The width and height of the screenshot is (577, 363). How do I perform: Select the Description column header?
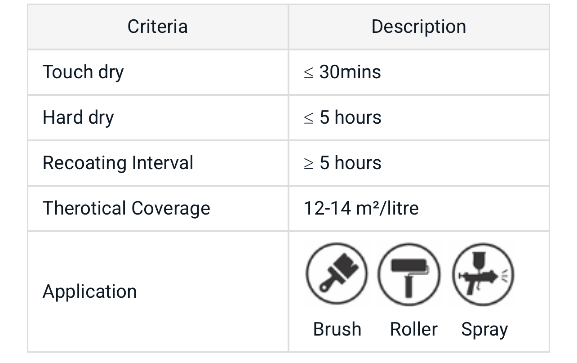point(418,27)
